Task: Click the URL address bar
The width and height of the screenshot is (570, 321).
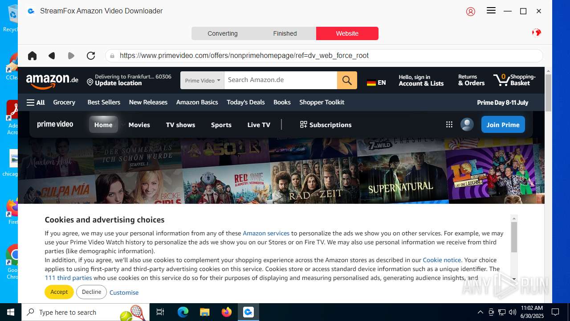Action: [x=324, y=56]
